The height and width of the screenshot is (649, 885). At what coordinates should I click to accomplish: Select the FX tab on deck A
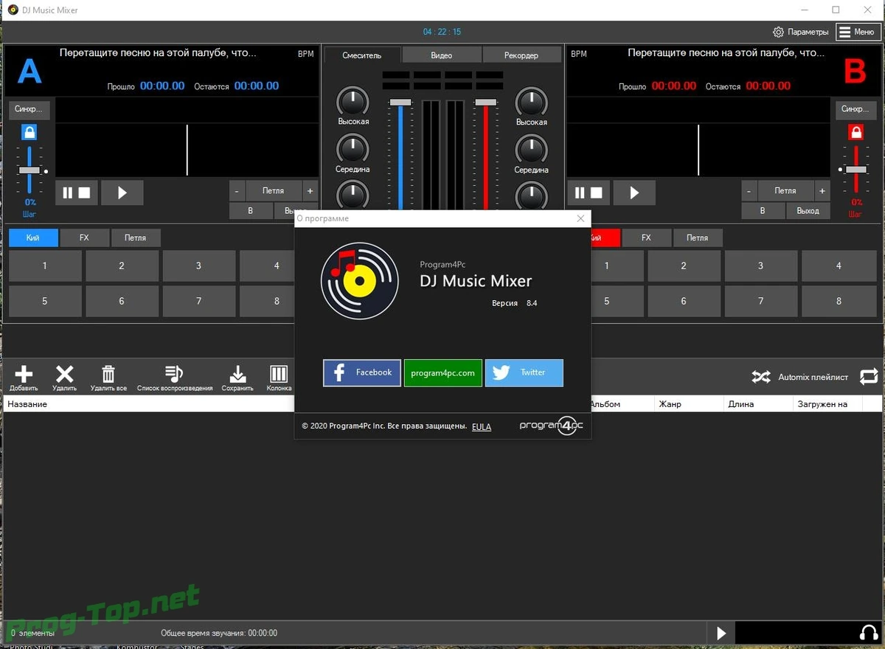coord(84,237)
